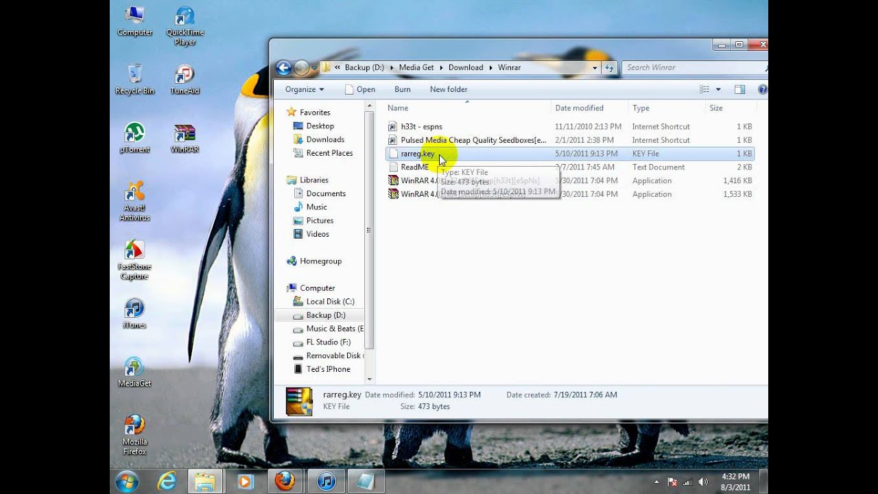878x494 pixels.
Task: Navigate to Backup (D:) in the address bar
Action: pyautogui.click(x=364, y=67)
